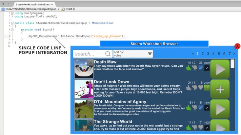The image size is (241, 135).
Task: Close the Steam Workshop Browser popup
Action: 237,46
